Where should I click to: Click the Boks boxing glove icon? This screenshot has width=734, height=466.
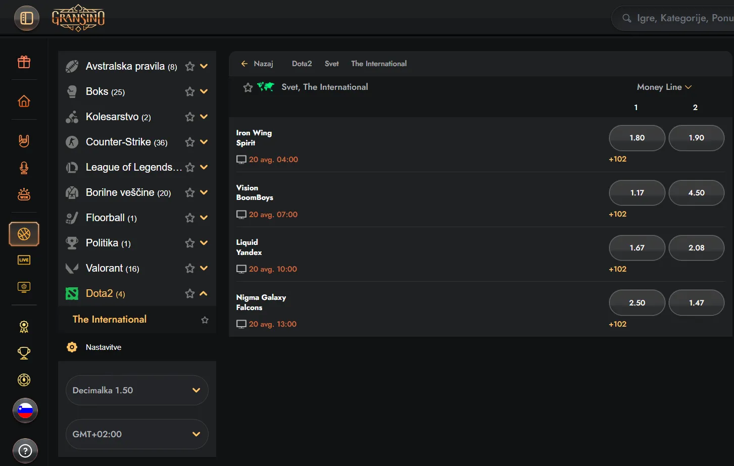72,91
